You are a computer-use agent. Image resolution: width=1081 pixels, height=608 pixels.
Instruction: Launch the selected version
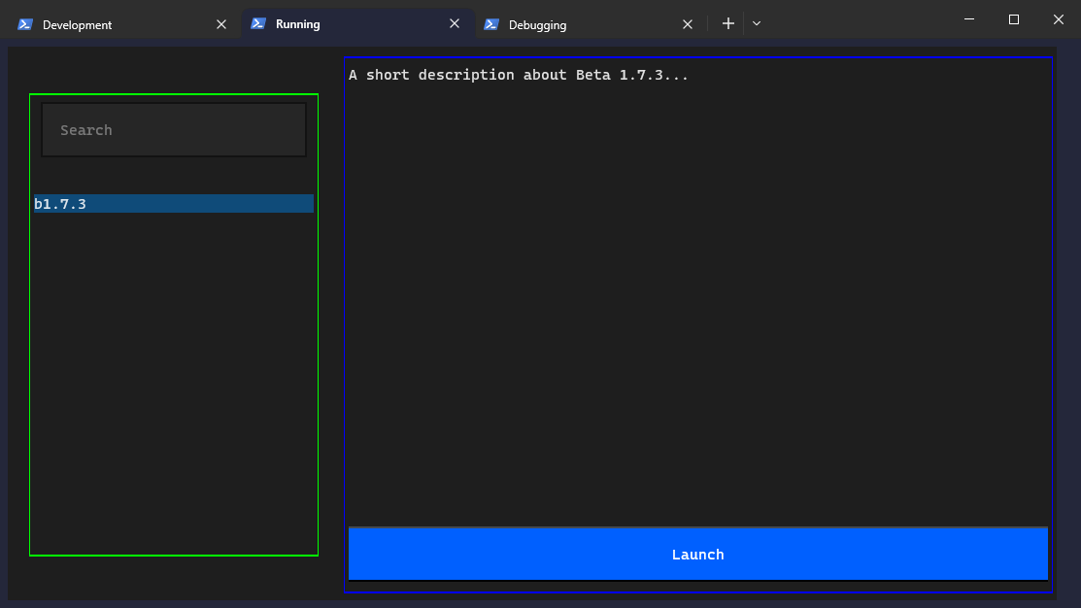(x=697, y=555)
